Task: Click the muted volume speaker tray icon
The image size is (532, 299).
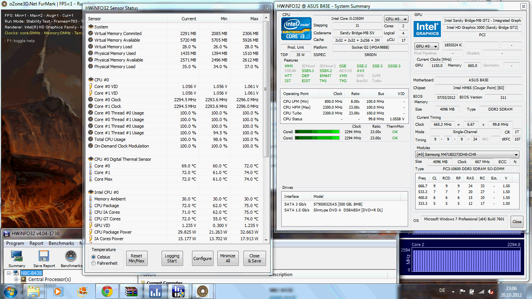Action: click(491, 291)
